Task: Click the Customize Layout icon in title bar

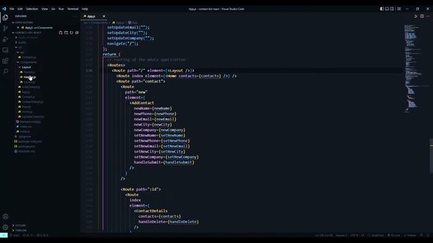Action: (399, 9)
